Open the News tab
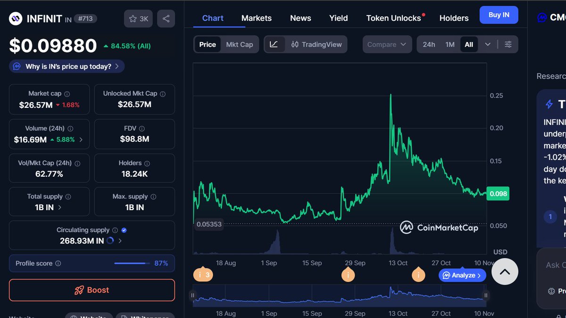 [x=300, y=18]
